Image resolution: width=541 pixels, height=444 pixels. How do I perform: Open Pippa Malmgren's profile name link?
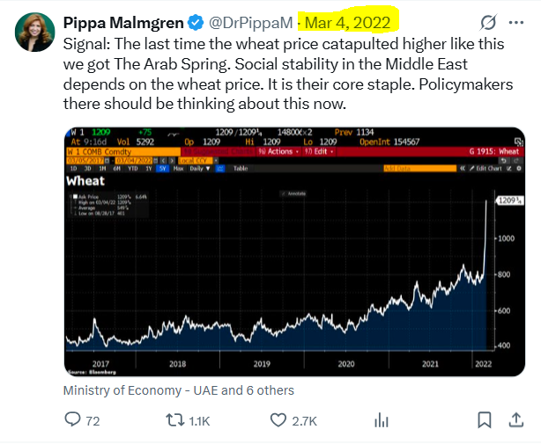coord(123,23)
